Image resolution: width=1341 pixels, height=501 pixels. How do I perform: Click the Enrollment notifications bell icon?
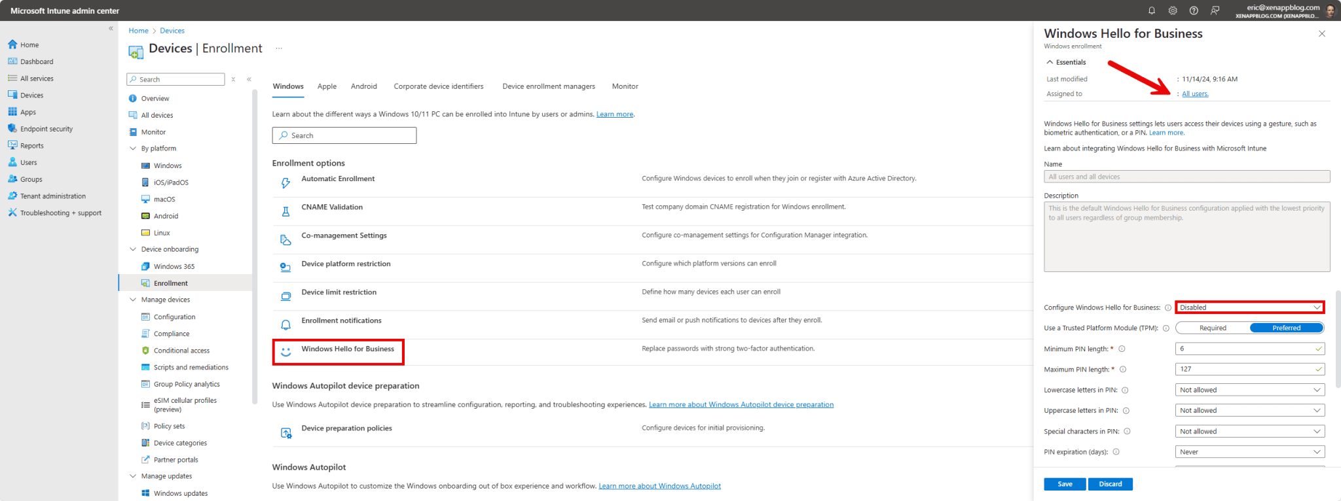(285, 325)
